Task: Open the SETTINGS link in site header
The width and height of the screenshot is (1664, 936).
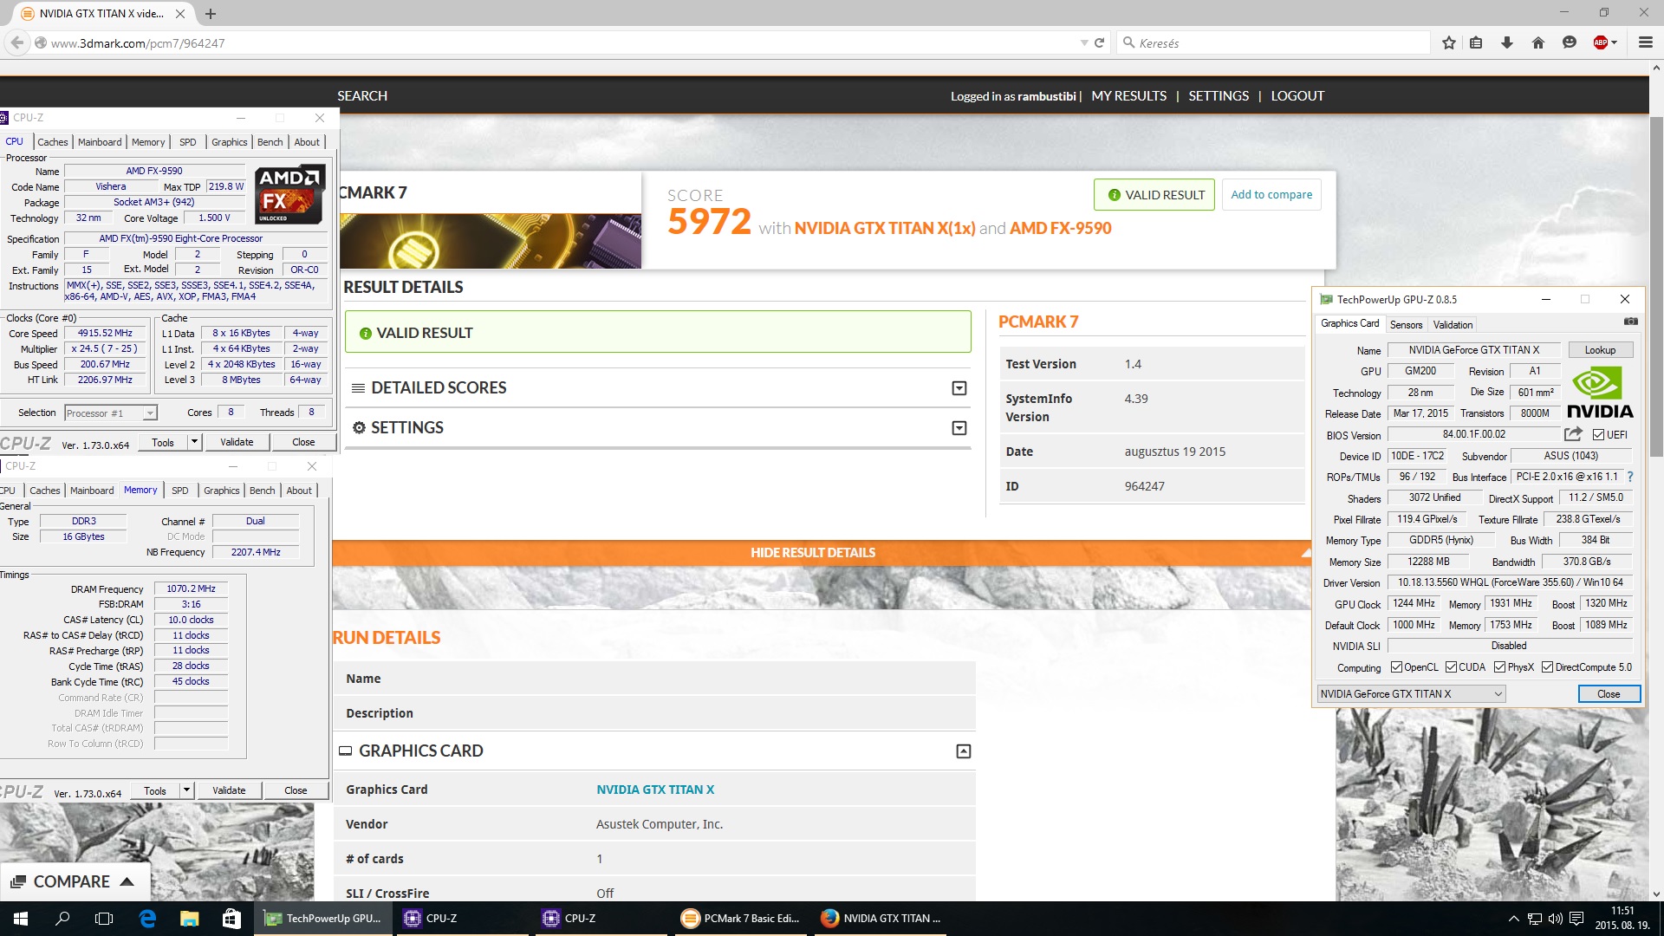Action: pos(1219,96)
